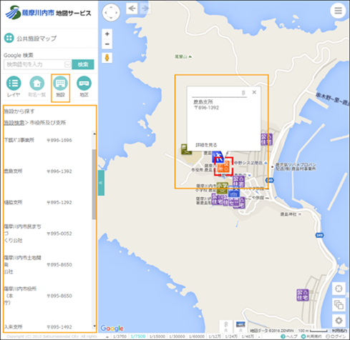
Task: Click the 検索 search button
Action: (83, 64)
